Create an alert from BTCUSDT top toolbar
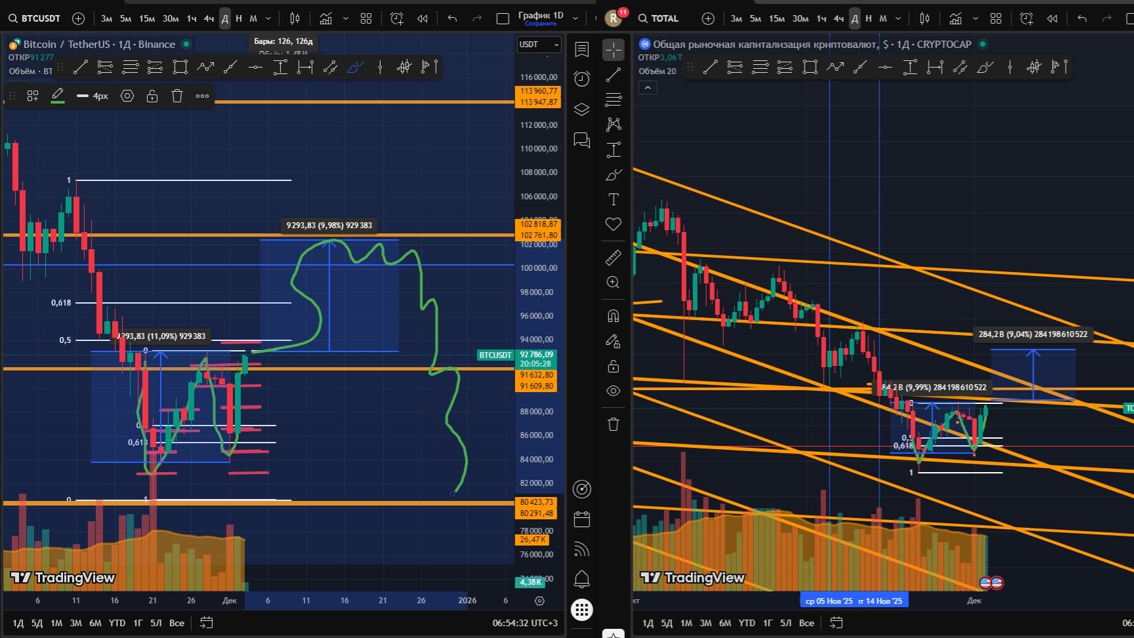The width and height of the screenshot is (1134, 638). 397,18
